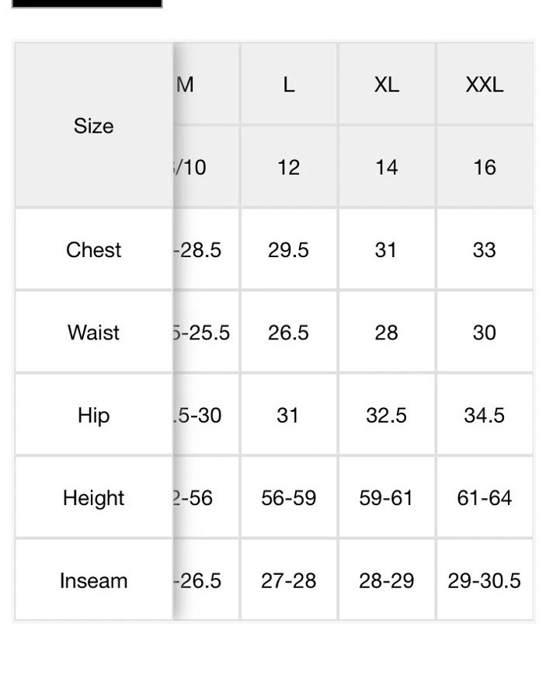Screen dimensions: 560x700
Task: Select the 29-30.5 inseam cell
Action: click(485, 580)
